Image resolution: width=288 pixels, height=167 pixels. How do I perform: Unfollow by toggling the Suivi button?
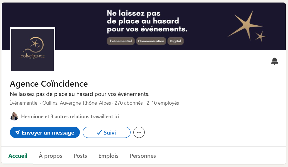coord(106,132)
